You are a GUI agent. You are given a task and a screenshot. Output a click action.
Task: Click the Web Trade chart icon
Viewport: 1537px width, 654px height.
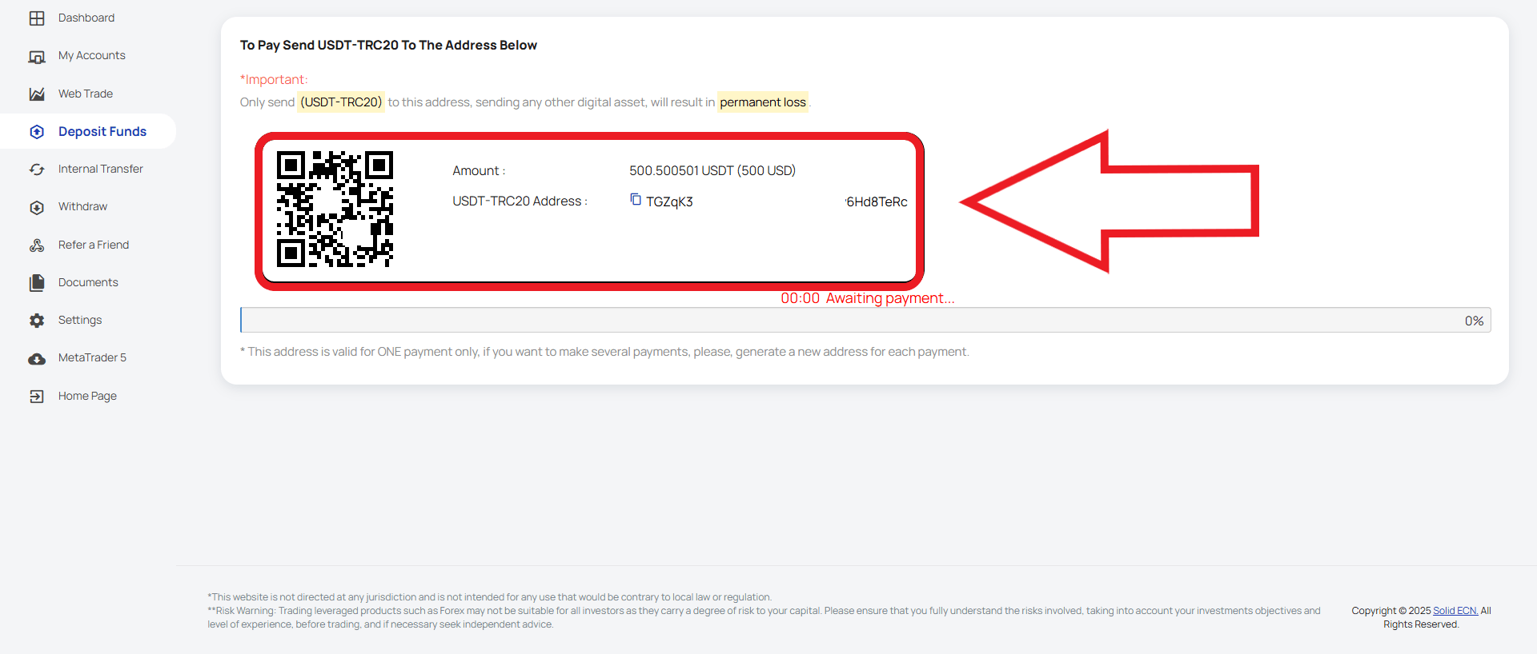37,94
